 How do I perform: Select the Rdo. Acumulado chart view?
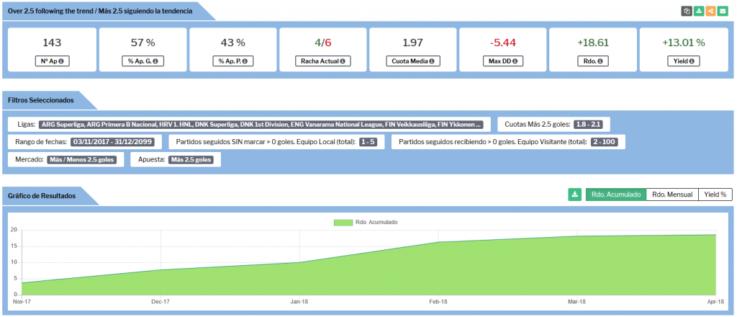click(615, 195)
